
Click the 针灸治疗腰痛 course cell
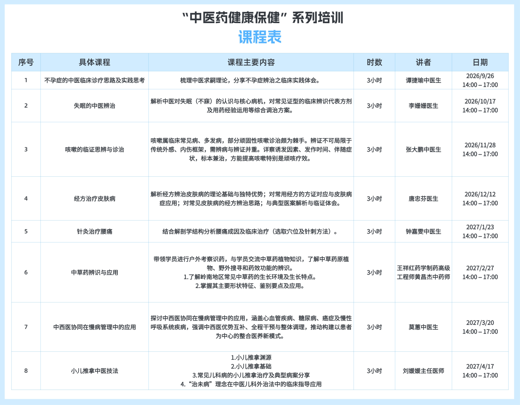94,232
